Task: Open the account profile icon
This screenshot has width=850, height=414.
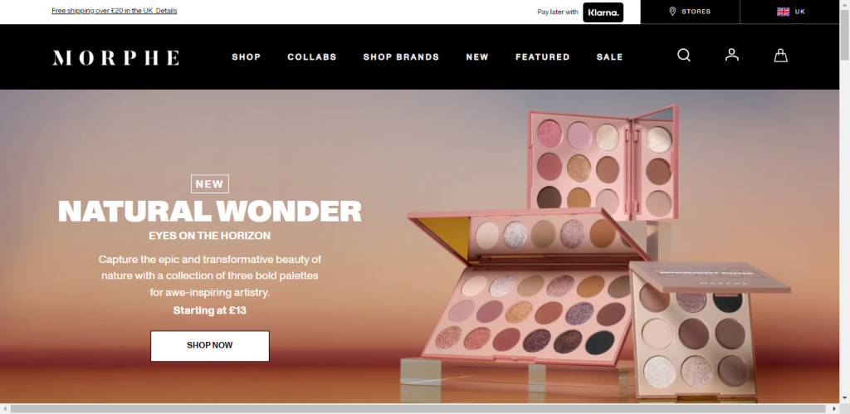Action: [732, 55]
